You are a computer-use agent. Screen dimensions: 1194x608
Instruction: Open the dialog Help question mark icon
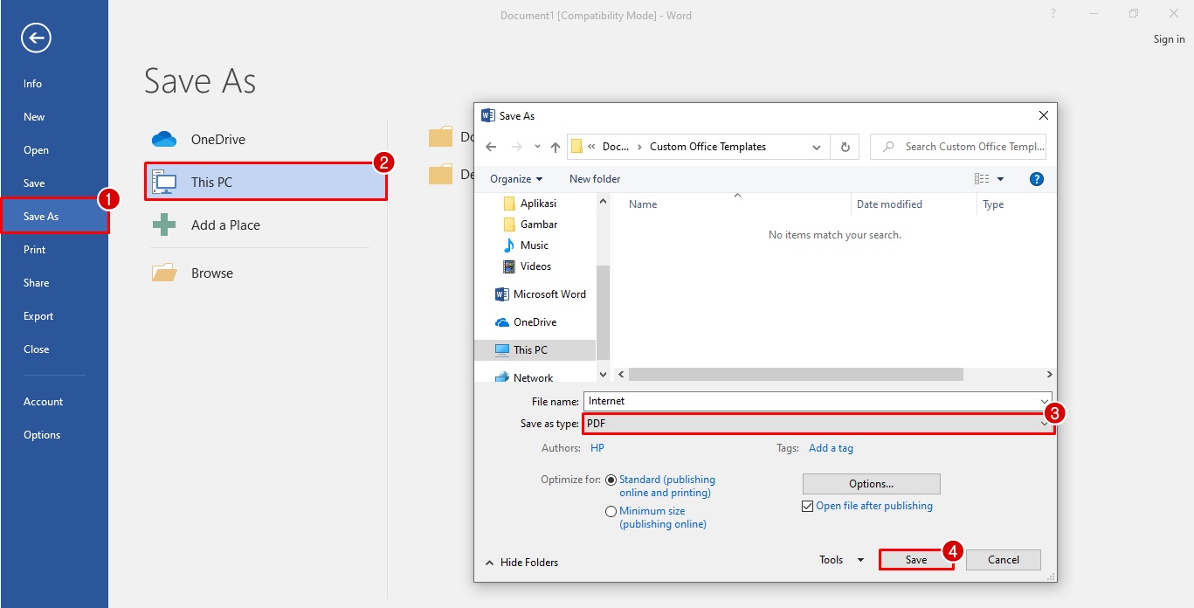point(1036,178)
